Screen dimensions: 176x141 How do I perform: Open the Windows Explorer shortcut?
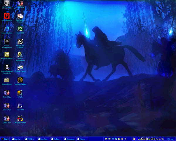pos(20,81)
